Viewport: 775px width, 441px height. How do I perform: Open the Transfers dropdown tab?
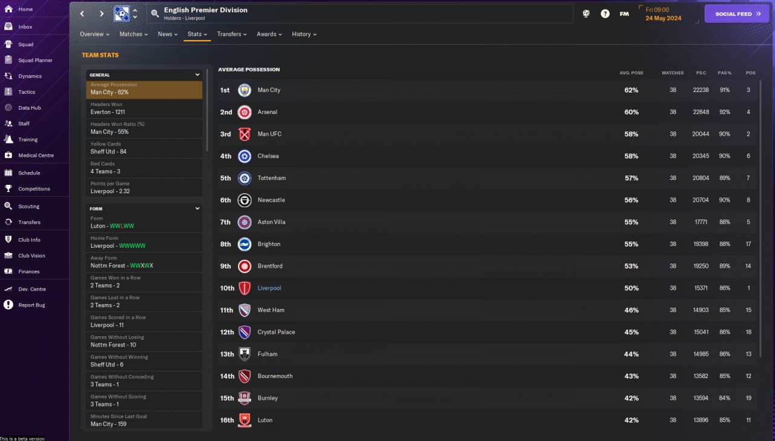pyautogui.click(x=232, y=35)
